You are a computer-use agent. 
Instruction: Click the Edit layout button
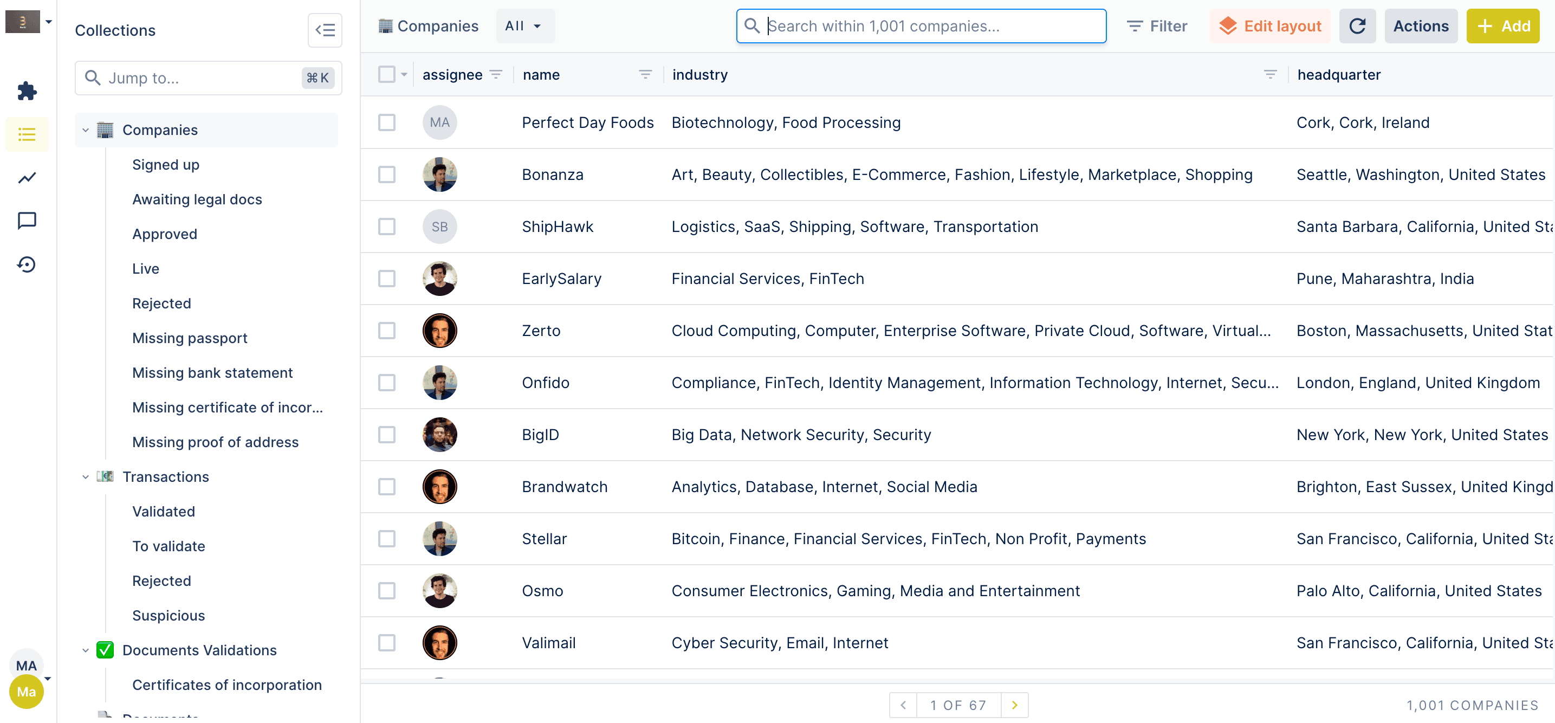tap(1270, 26)
